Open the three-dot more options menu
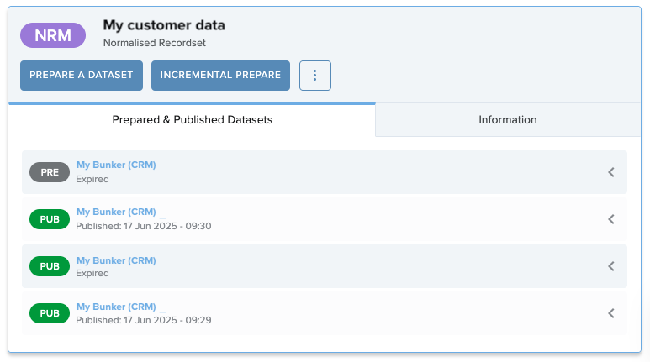This screenshot has height=362, width=650. (315, 76)
